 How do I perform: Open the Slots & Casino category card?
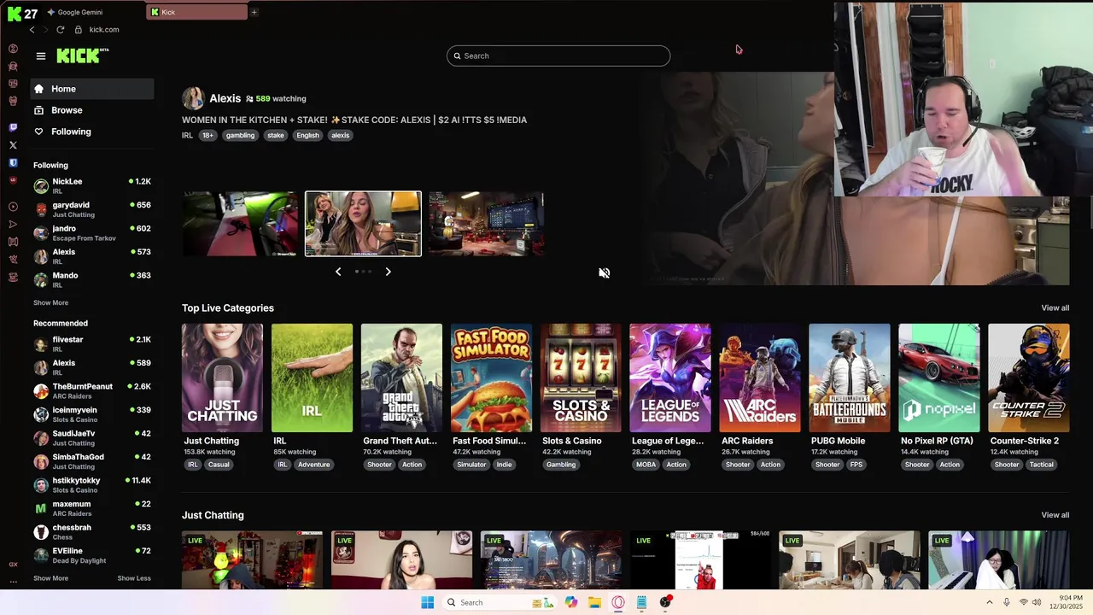(581, 378)
